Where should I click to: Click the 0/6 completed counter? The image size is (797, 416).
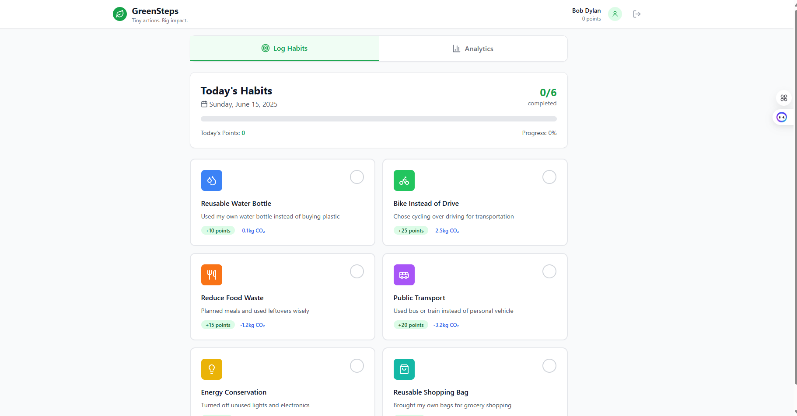pyautogui.click(x=542, y=97)
